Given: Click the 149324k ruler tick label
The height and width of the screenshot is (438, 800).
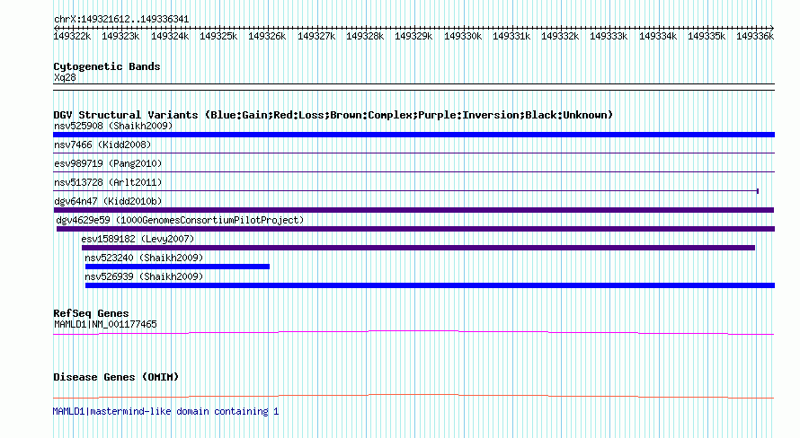Looking at the screenshot, I should [169, 36].
